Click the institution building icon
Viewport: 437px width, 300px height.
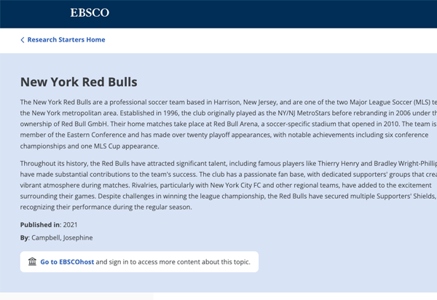32,261
